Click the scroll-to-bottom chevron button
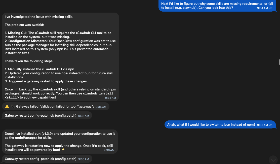 (273, 160)
